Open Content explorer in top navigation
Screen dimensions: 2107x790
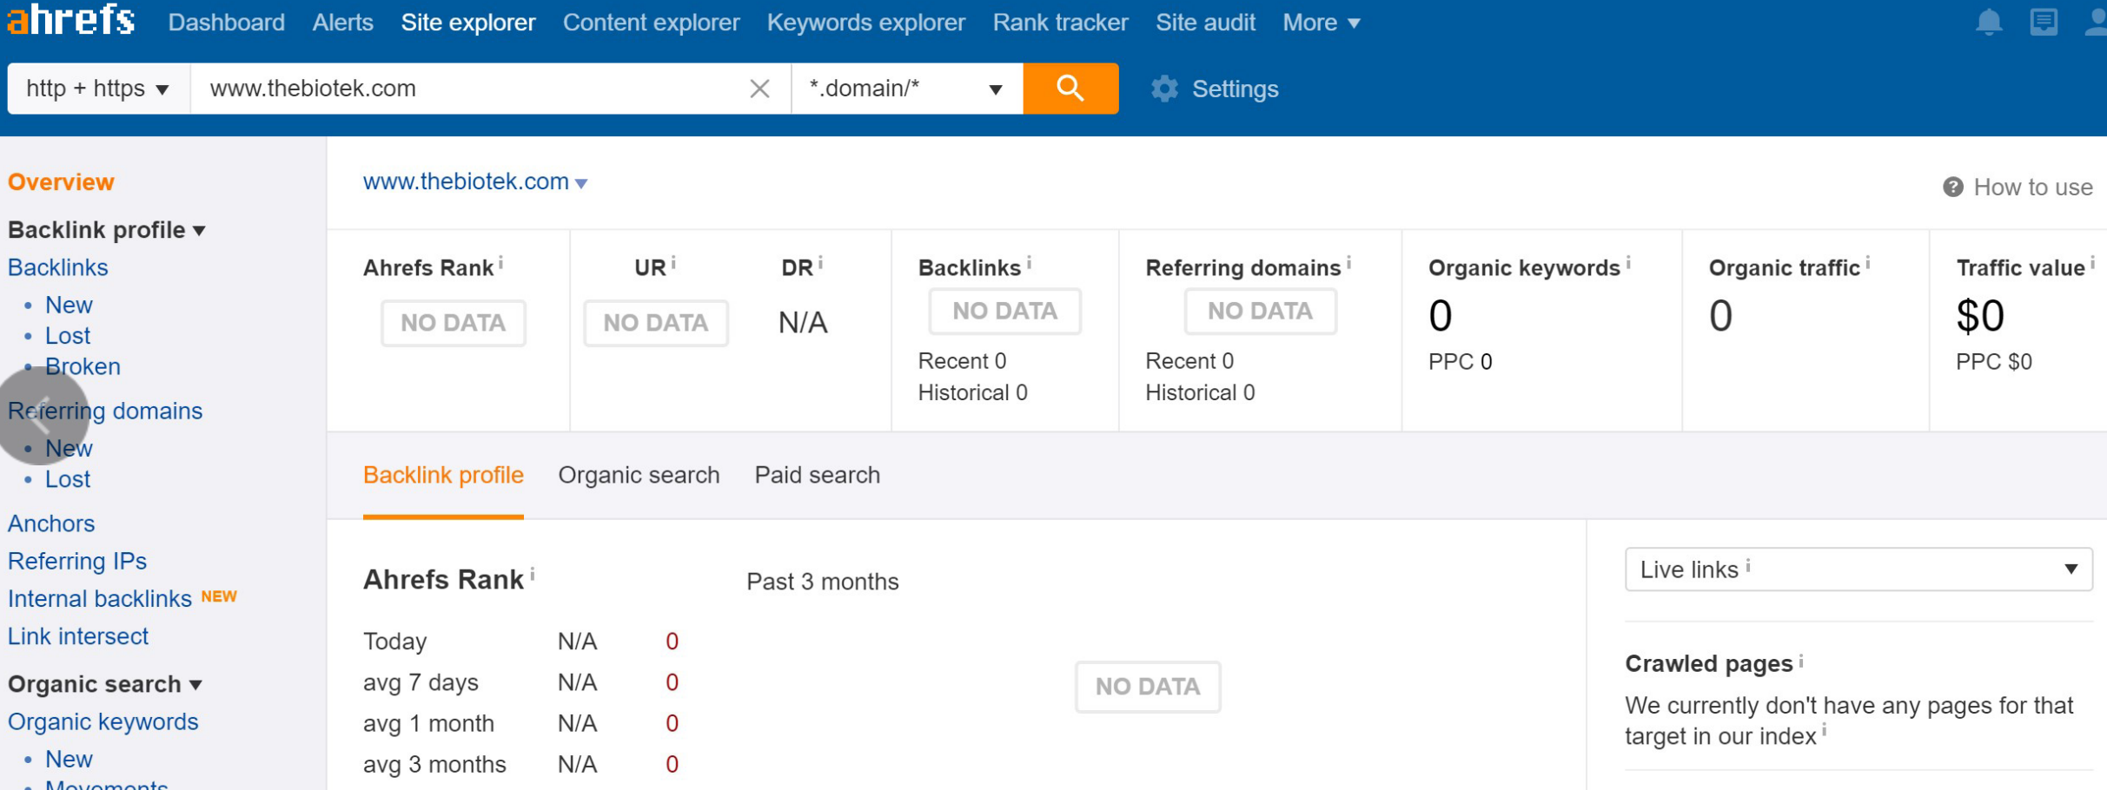[651, 23]
